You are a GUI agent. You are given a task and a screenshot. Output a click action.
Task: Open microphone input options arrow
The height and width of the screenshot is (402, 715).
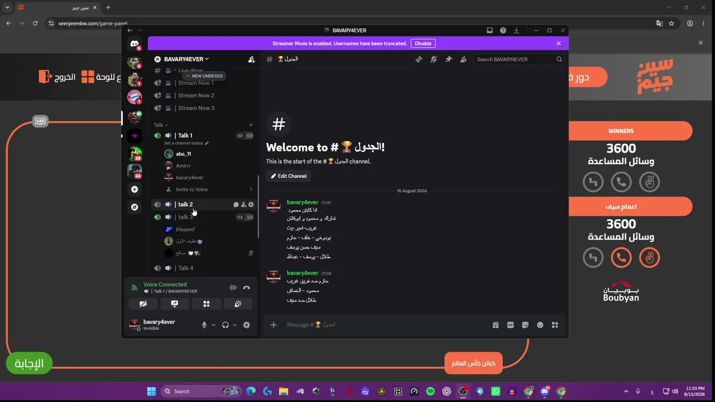tap(213, 325)
